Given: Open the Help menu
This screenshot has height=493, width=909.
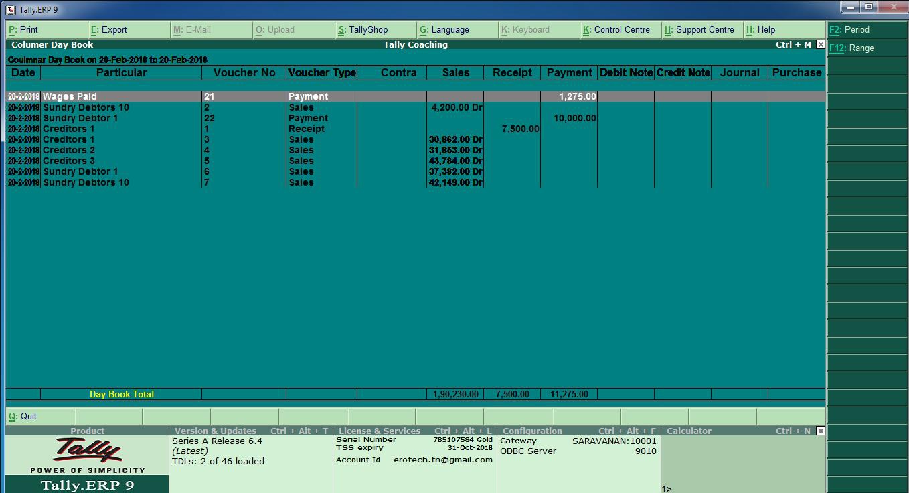Looking at the screenshot, I should pos(784,30).
